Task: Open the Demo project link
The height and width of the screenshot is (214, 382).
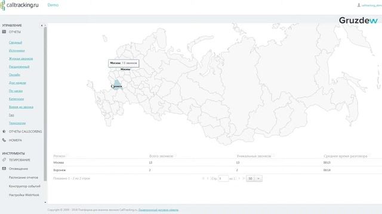Action: tap(53, 5)
